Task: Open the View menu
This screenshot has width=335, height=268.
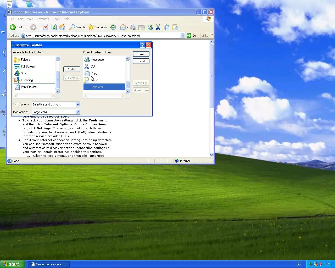Action: (x=30, y=19)
